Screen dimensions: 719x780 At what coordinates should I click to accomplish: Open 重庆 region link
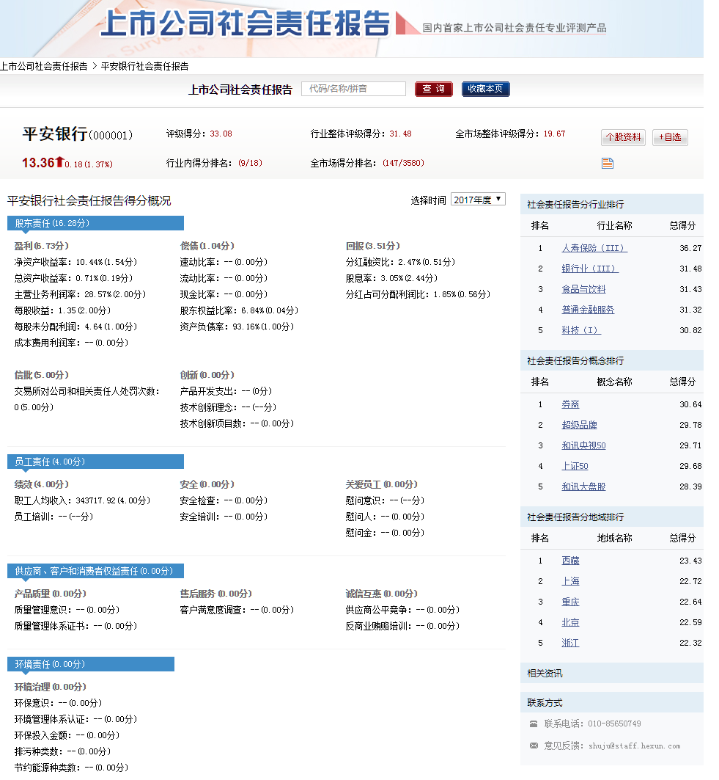click(570, 602)
